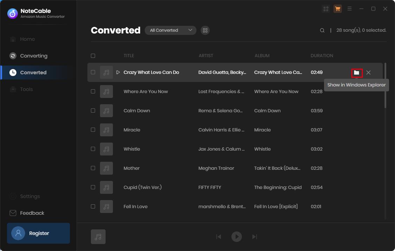Switch to grid view with the four-squares icon
The width and height of the screenshot is (395, 251).
tap(205, 30)
